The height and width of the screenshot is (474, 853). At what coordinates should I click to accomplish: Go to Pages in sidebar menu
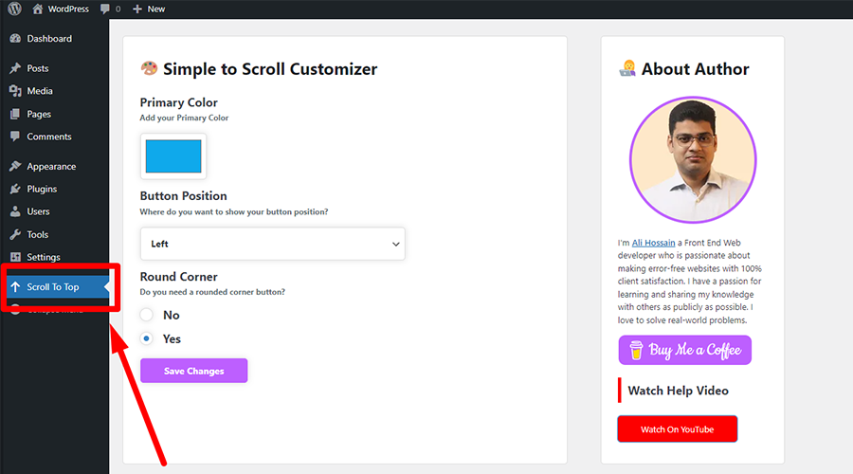(39, 114)
